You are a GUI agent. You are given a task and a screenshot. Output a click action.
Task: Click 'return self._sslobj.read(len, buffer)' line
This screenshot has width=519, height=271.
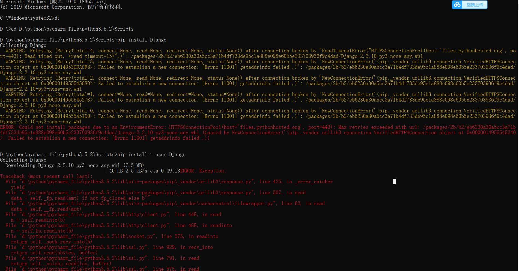[x=61, y=264]
